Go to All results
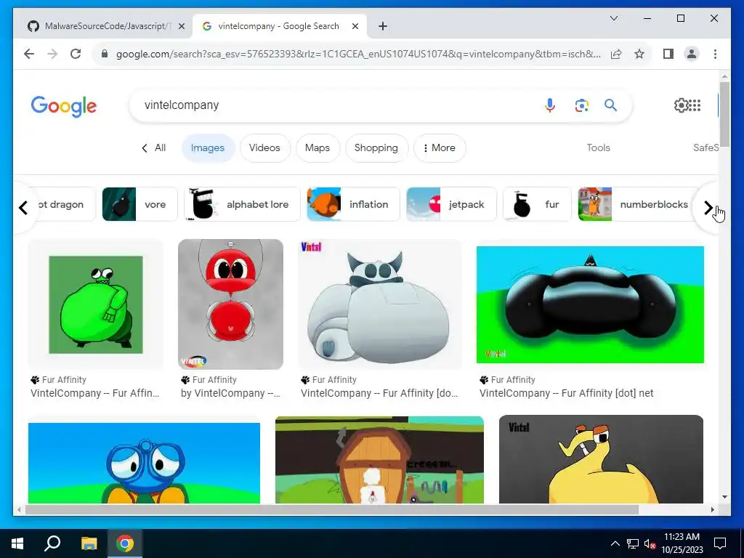The width and height of the screenshot is (744, 558). coord(154,148)
